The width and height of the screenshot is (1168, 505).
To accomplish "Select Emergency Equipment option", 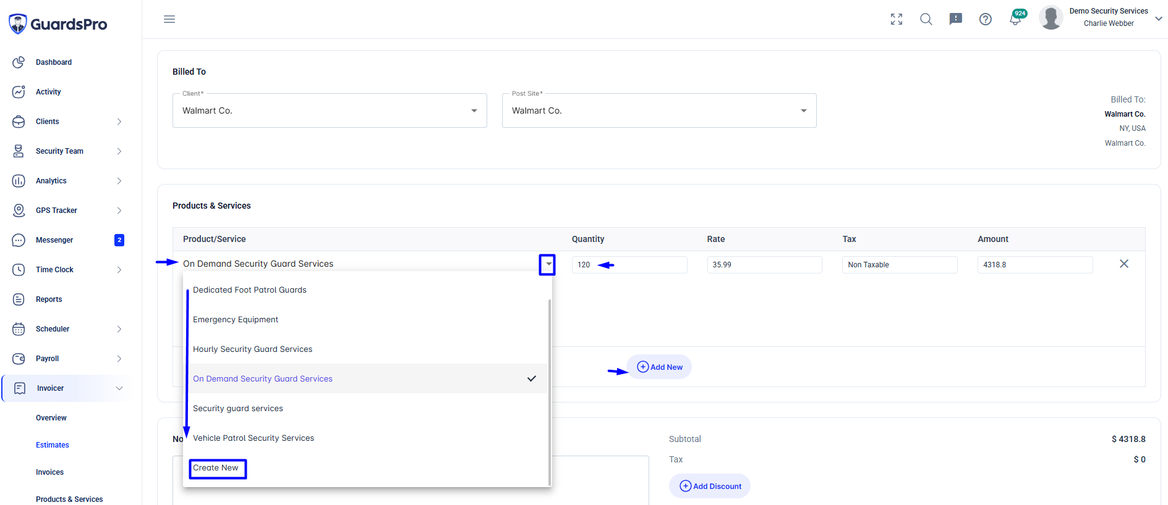I will [365, 319].
